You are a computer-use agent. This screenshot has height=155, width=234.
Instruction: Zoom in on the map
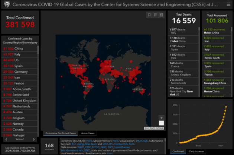click(x=161, y=117)
